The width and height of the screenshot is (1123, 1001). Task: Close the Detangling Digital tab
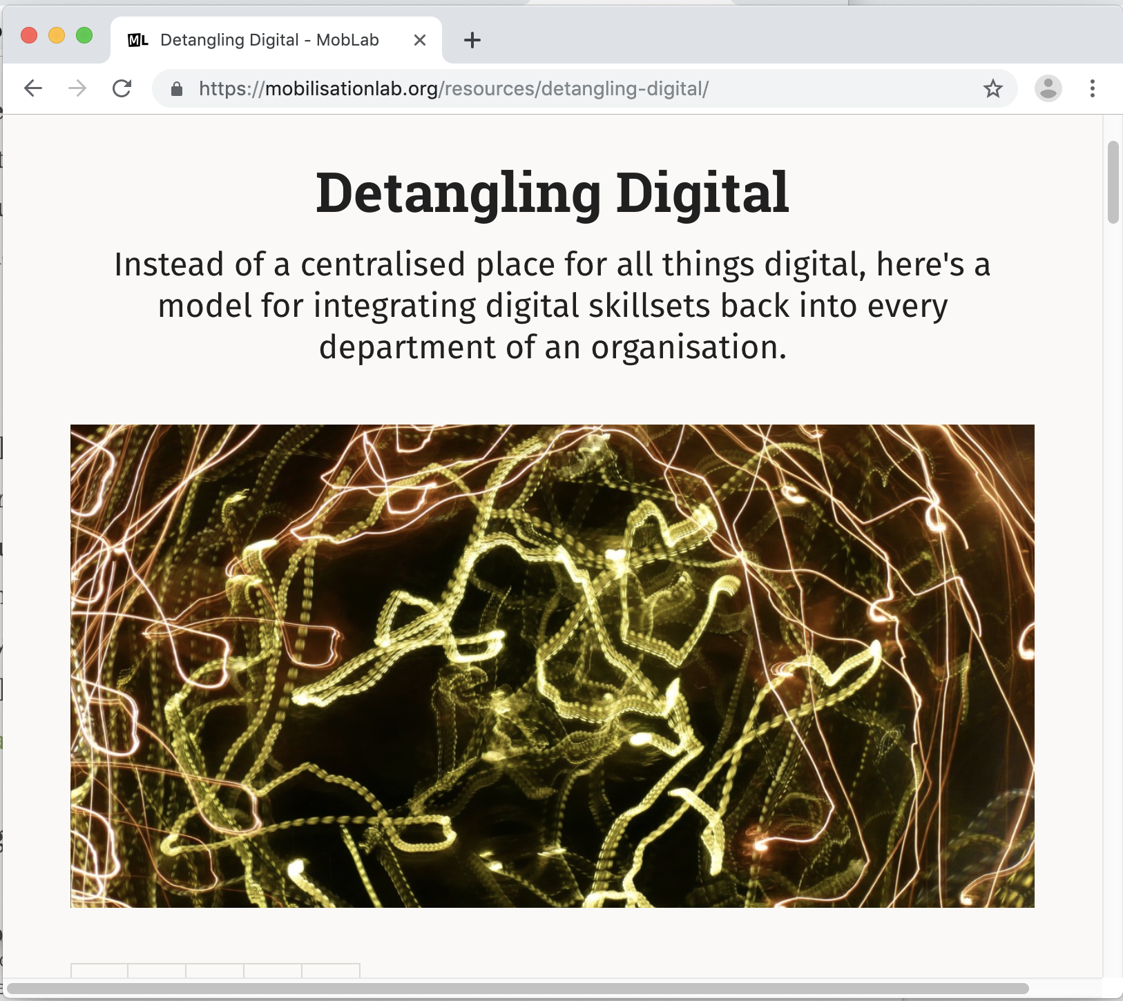[x=419, y=40]
